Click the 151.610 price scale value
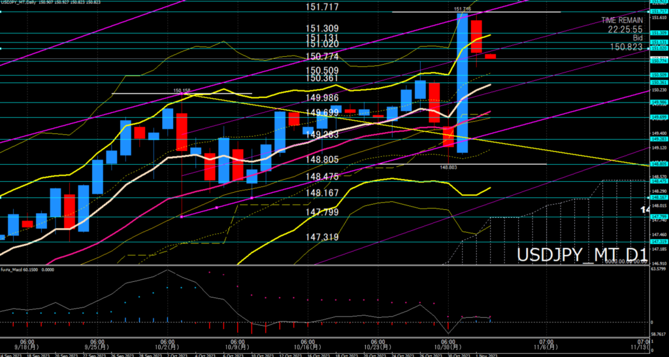Screen dimensions: 669x357 658,18
